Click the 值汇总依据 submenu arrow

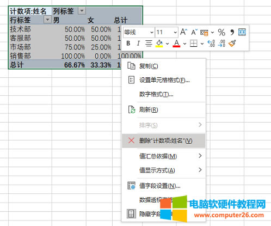coord(200,156)
